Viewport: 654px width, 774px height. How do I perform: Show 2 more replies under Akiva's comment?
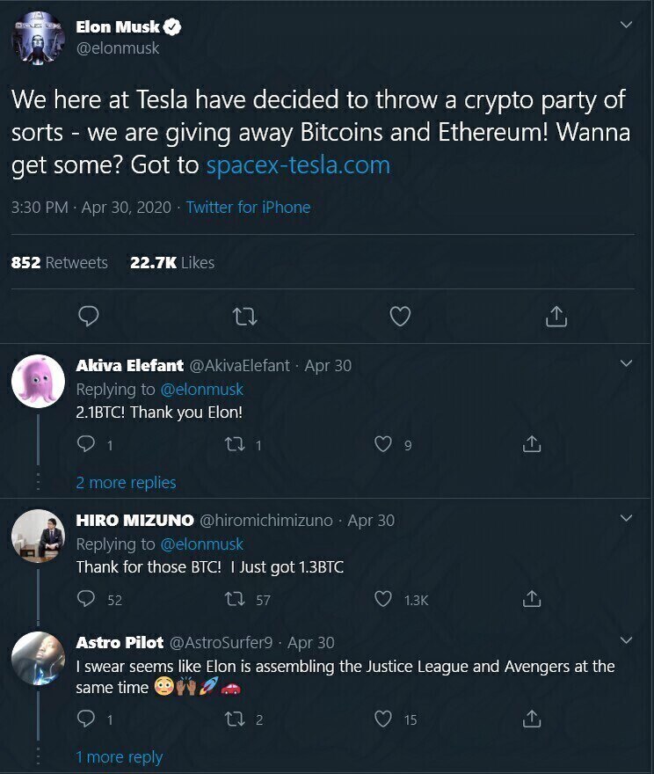pos(126,482)
